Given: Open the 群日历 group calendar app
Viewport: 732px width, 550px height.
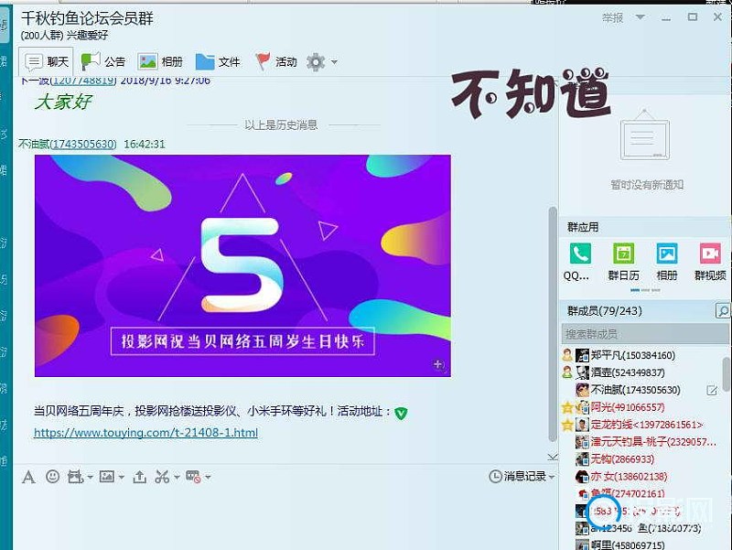Looking at the screenshot, I should pos(623,262).
